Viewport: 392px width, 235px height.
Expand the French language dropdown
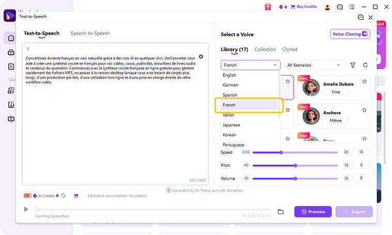point(250,65)
